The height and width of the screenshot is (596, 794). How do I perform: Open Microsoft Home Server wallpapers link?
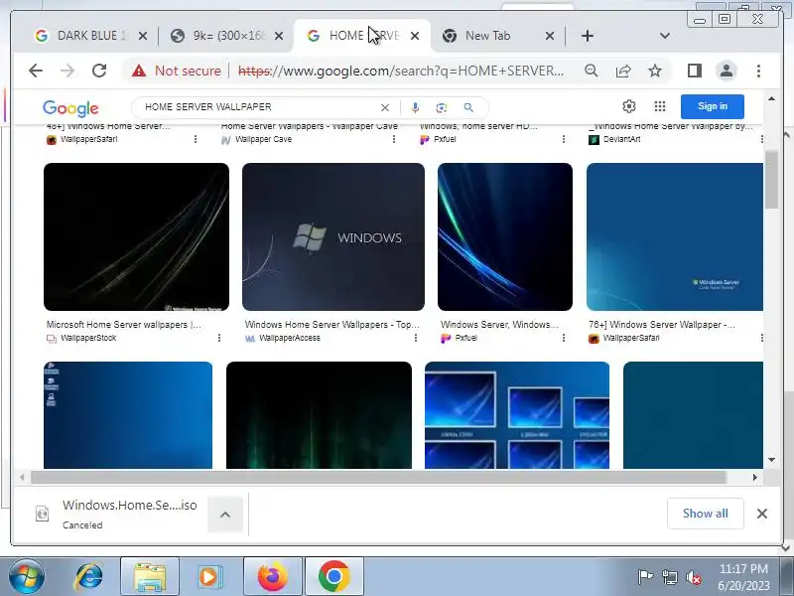[x=123, y=325]
